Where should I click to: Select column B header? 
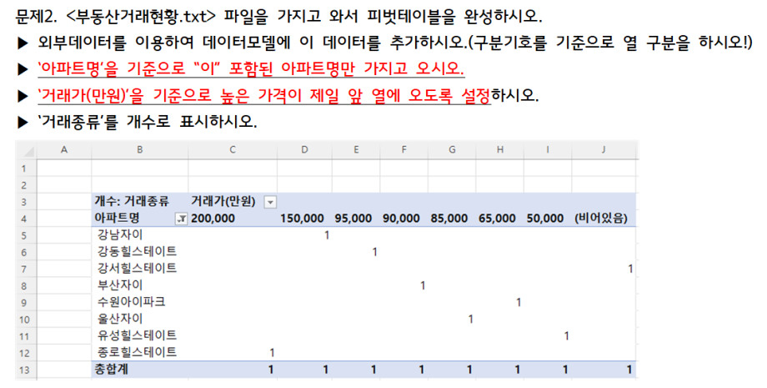(139, 150)
